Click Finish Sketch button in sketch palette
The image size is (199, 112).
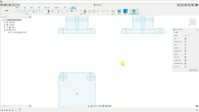pos(193,70)
